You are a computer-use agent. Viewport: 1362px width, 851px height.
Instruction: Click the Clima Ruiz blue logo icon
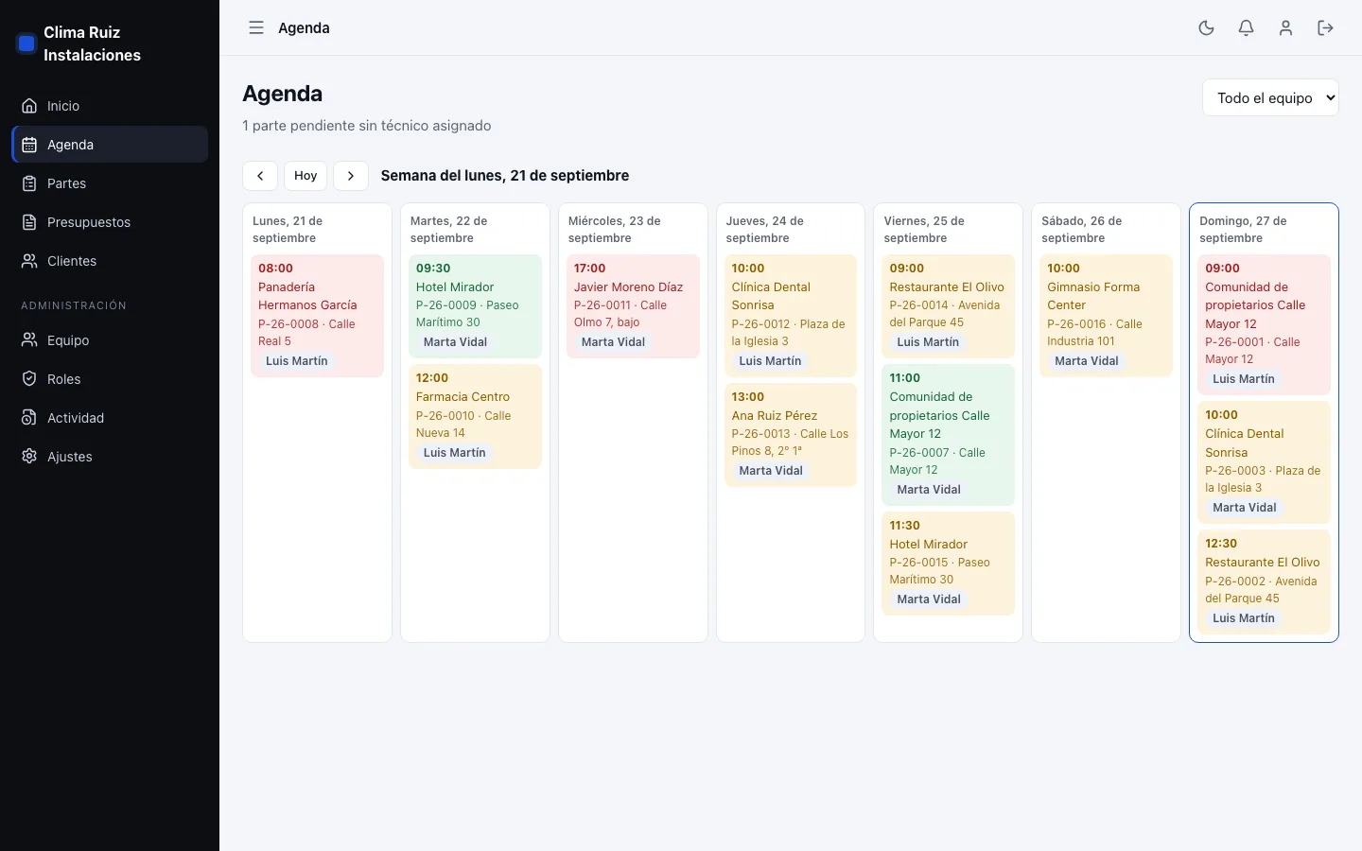[x=26, y=43]
